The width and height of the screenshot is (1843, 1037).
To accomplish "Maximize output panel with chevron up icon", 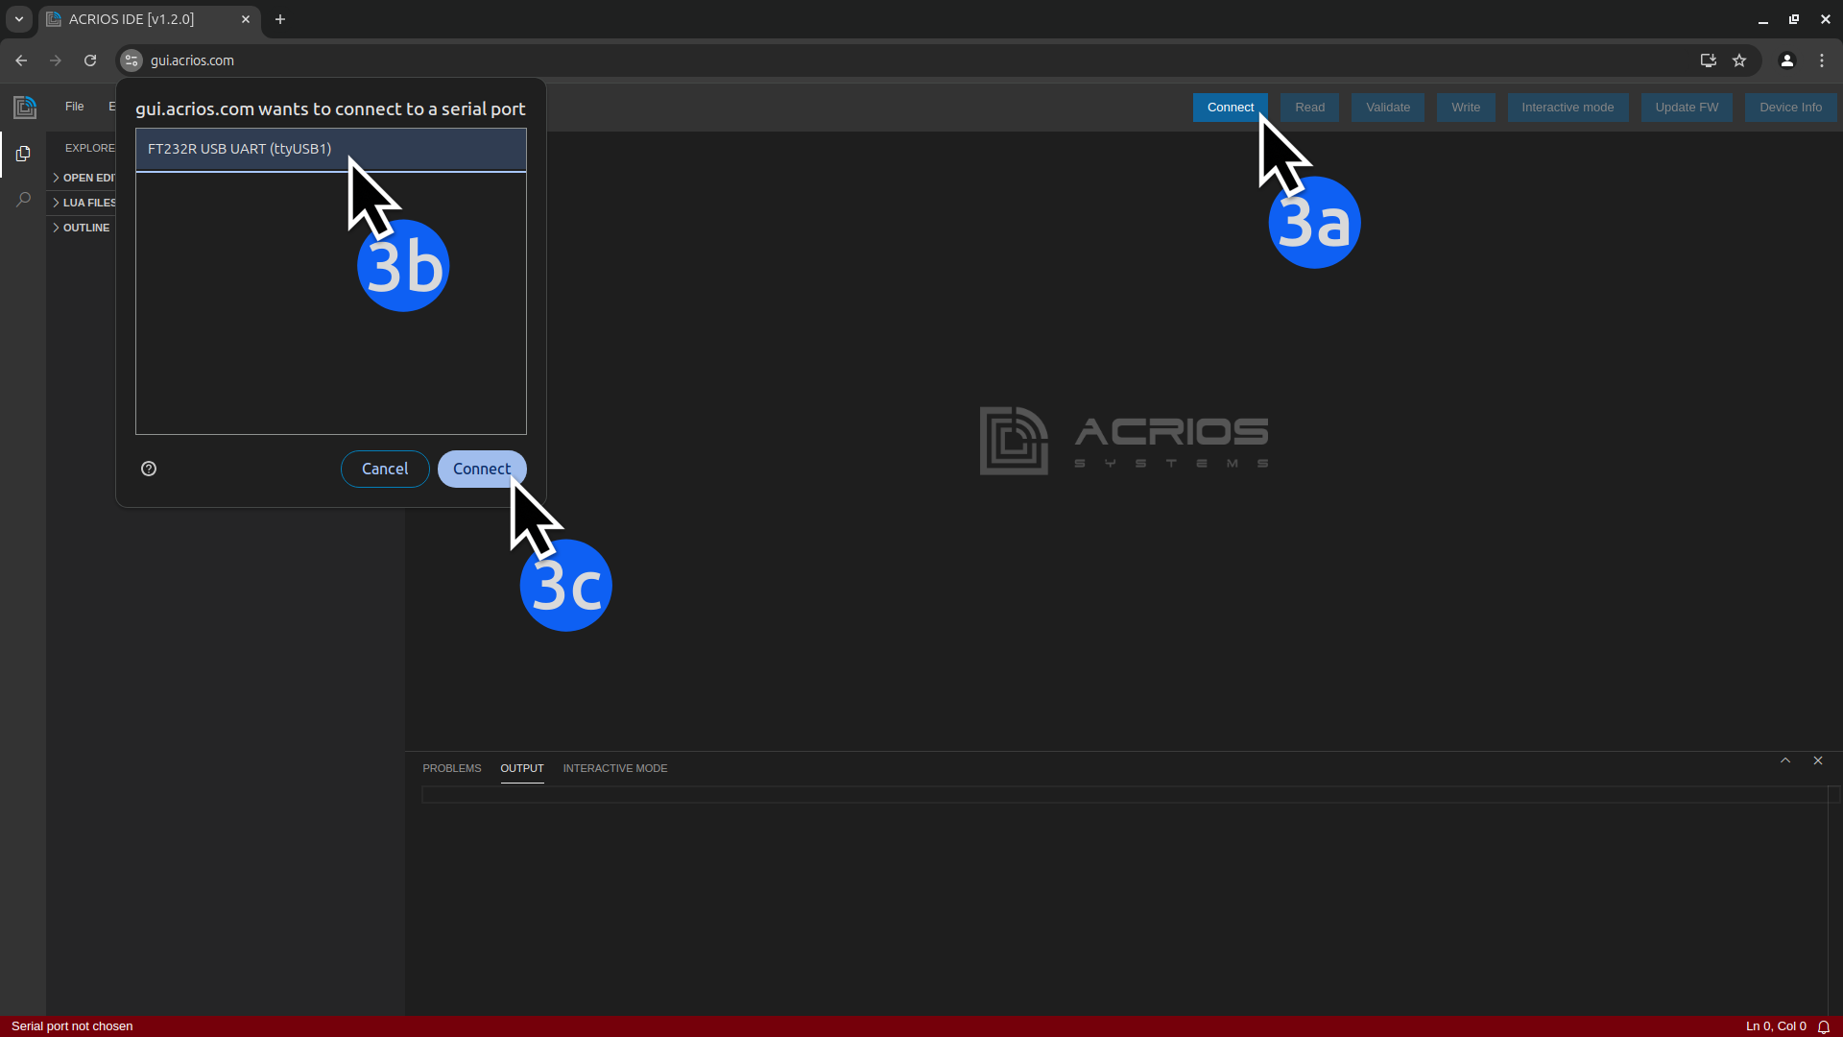I will pos(1785,760).
